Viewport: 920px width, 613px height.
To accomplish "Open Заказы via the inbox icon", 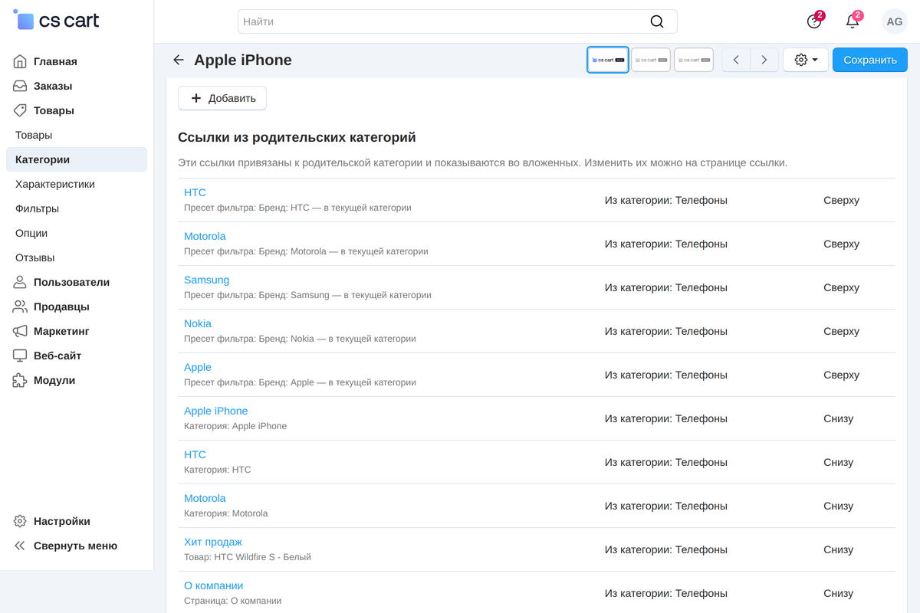I will 20,86.
